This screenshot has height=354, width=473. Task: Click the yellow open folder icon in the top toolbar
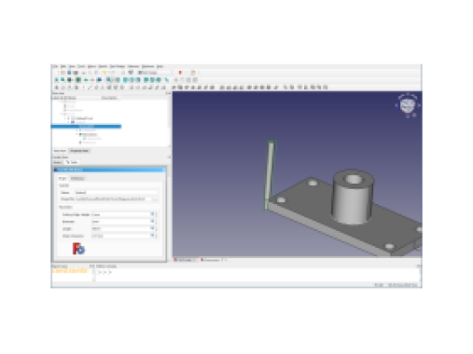coord(63,73)
